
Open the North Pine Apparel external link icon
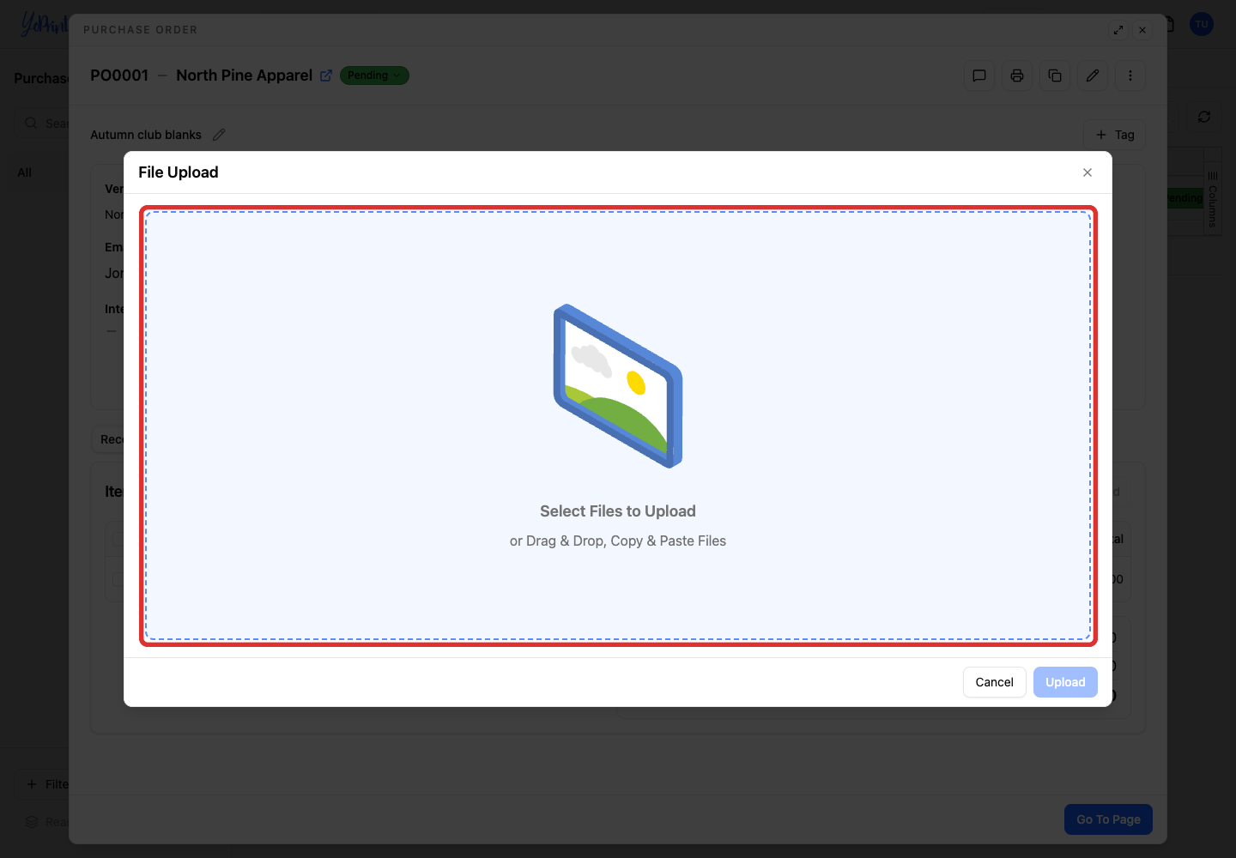[326, 76]
